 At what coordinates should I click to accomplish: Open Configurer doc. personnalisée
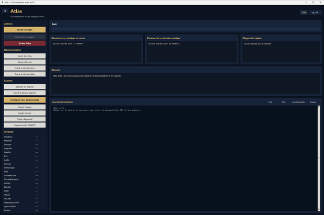pos(25,100)
